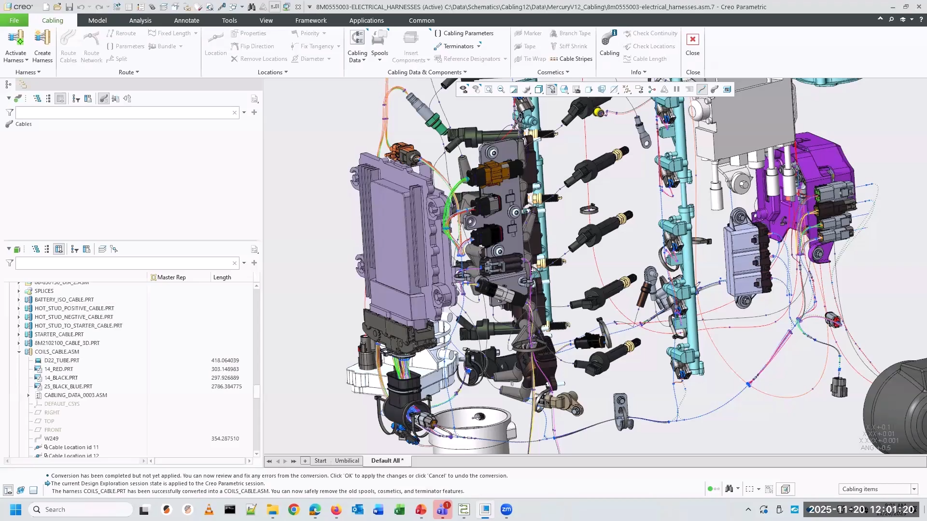Click the lower model tree horizontal scrollbar
This screenshot has width=927, height=521.
click(200, 461)
